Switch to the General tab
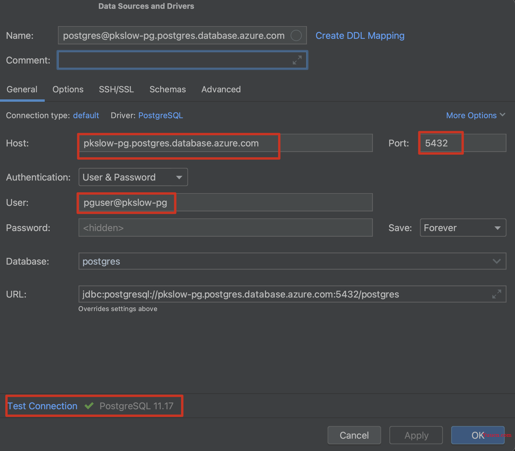Image resolution: width=515 pixels, height=451 pixels. point(22,89)
